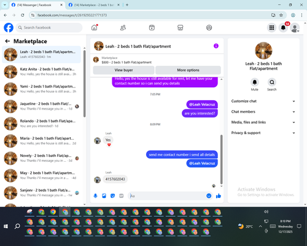Switch to the Messenger | Facebook tab
The width and height of the screenshot is (307, 246).
pos(37,5)
